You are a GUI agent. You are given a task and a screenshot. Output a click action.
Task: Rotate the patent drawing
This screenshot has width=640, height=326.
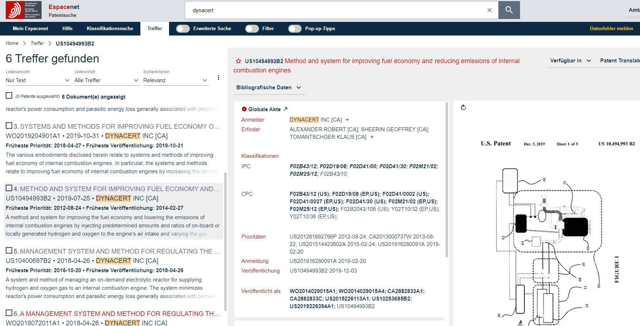click(x=463, y=107)
